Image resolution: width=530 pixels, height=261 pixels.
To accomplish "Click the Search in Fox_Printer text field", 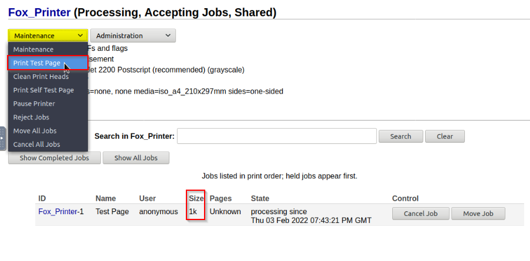I will [x=277, y=136].
